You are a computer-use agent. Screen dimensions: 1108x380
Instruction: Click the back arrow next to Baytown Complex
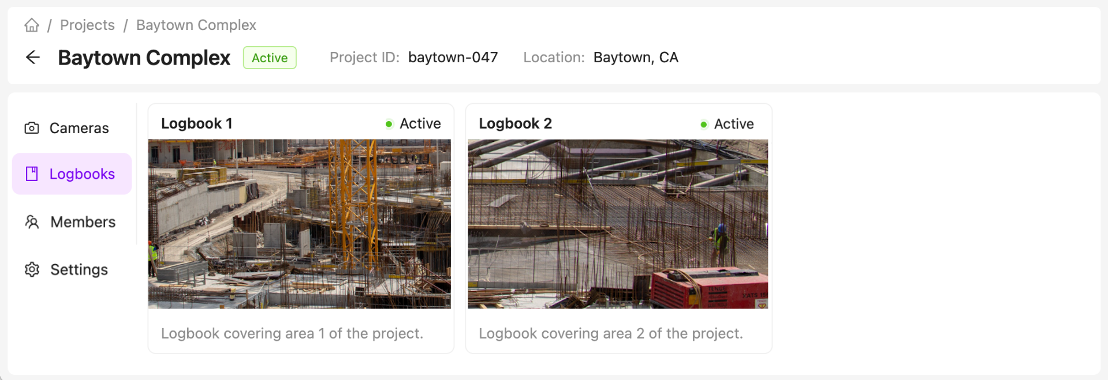(33, 57)
